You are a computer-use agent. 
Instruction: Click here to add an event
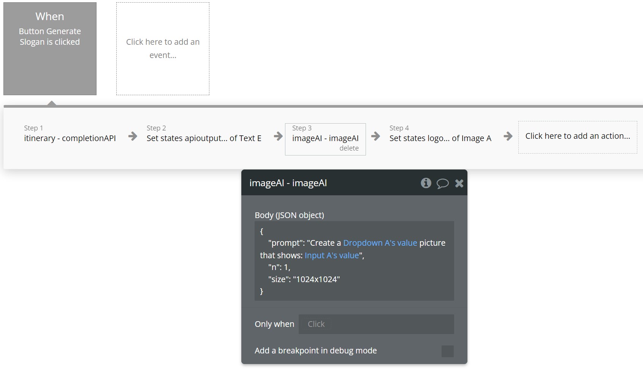163,48
